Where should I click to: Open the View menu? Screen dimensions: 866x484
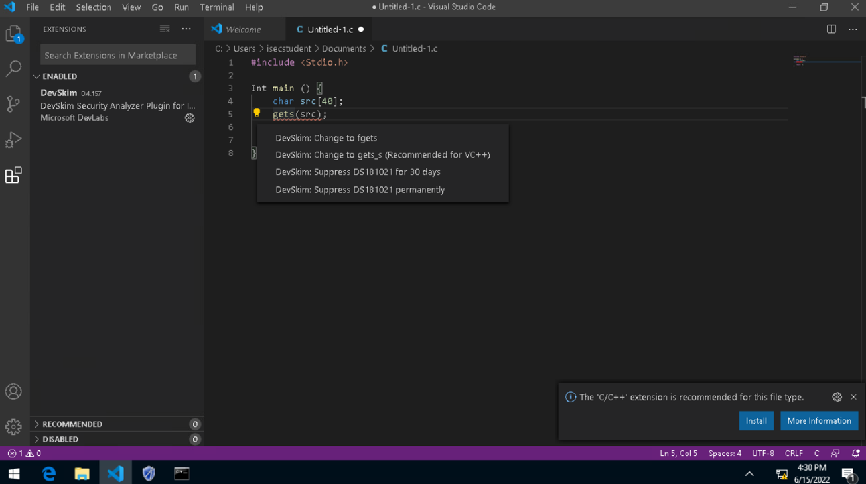131,7
